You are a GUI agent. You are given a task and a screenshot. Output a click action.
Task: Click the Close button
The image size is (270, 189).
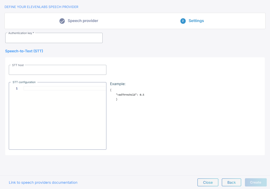[x=208, y=182]
